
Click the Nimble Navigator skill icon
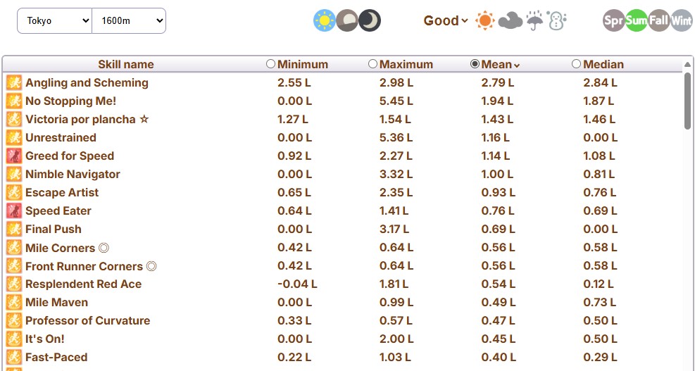point(14,174)
